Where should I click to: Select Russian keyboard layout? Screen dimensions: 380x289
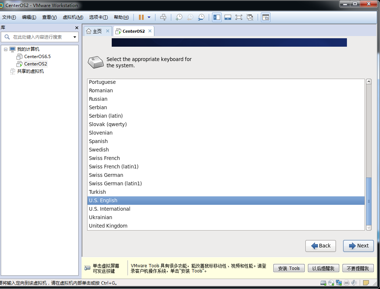pos(226,99)
